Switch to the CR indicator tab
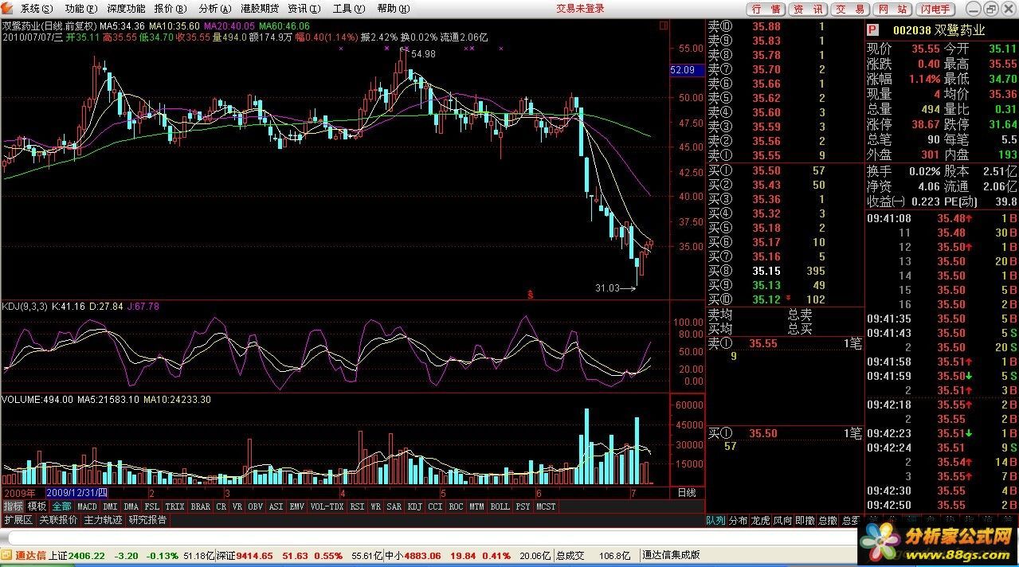Image resolution: width=1019 pixels, height=567 pixels. (221, 506)
